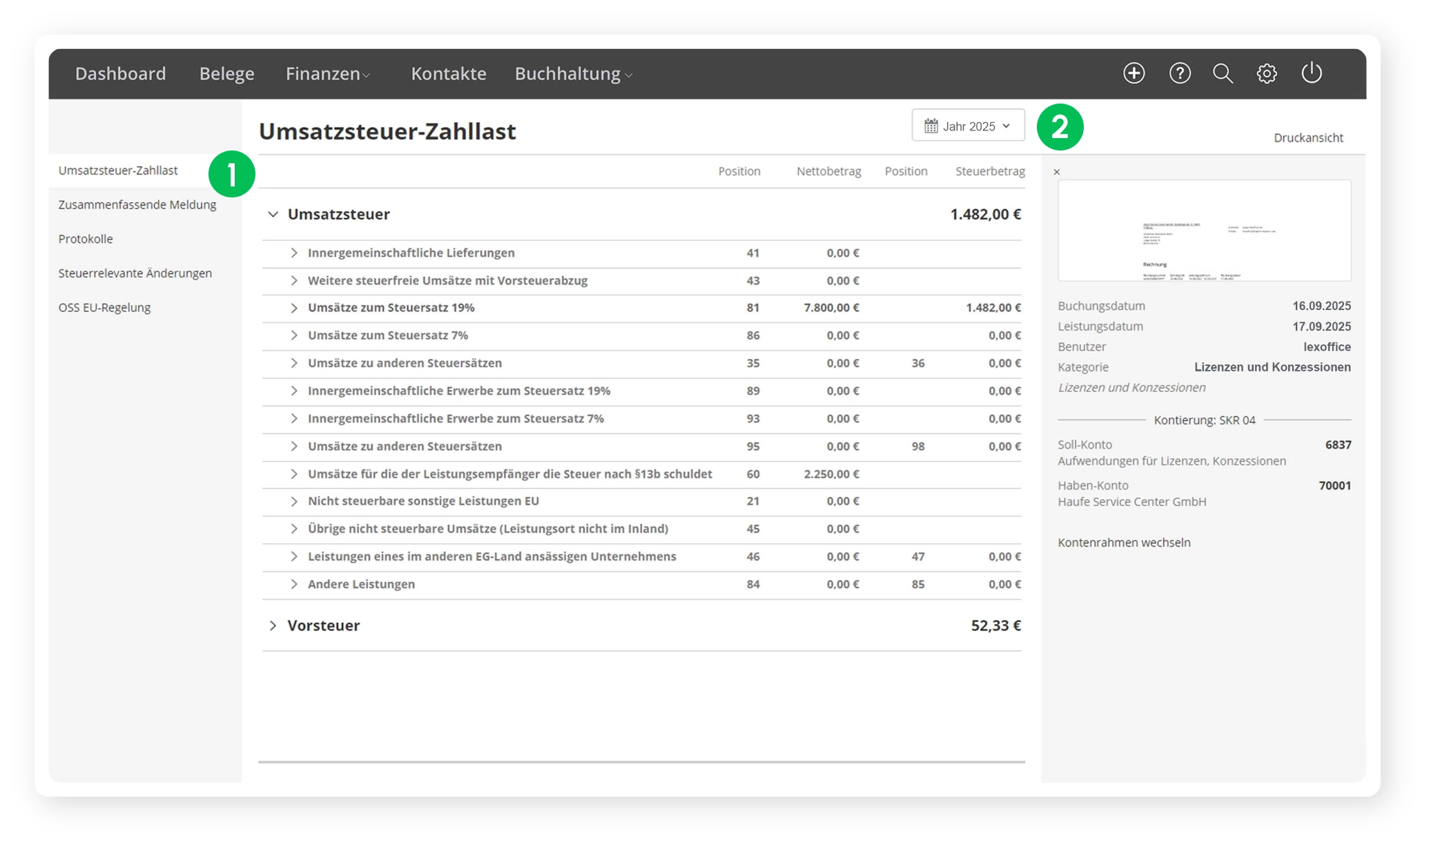The height and width of the screenshot is (845, 1429).
Task: Close the receipt detail panel with X
Action: 1056,172
